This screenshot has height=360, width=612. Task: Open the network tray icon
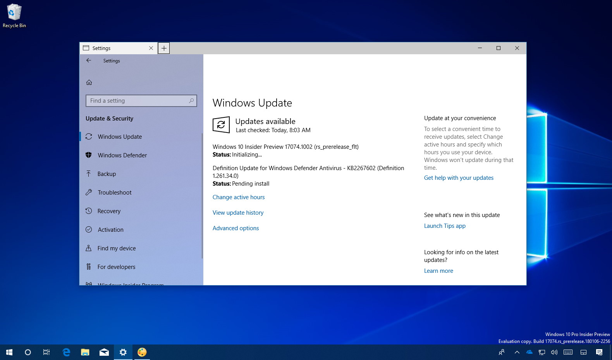coord(542,352)
